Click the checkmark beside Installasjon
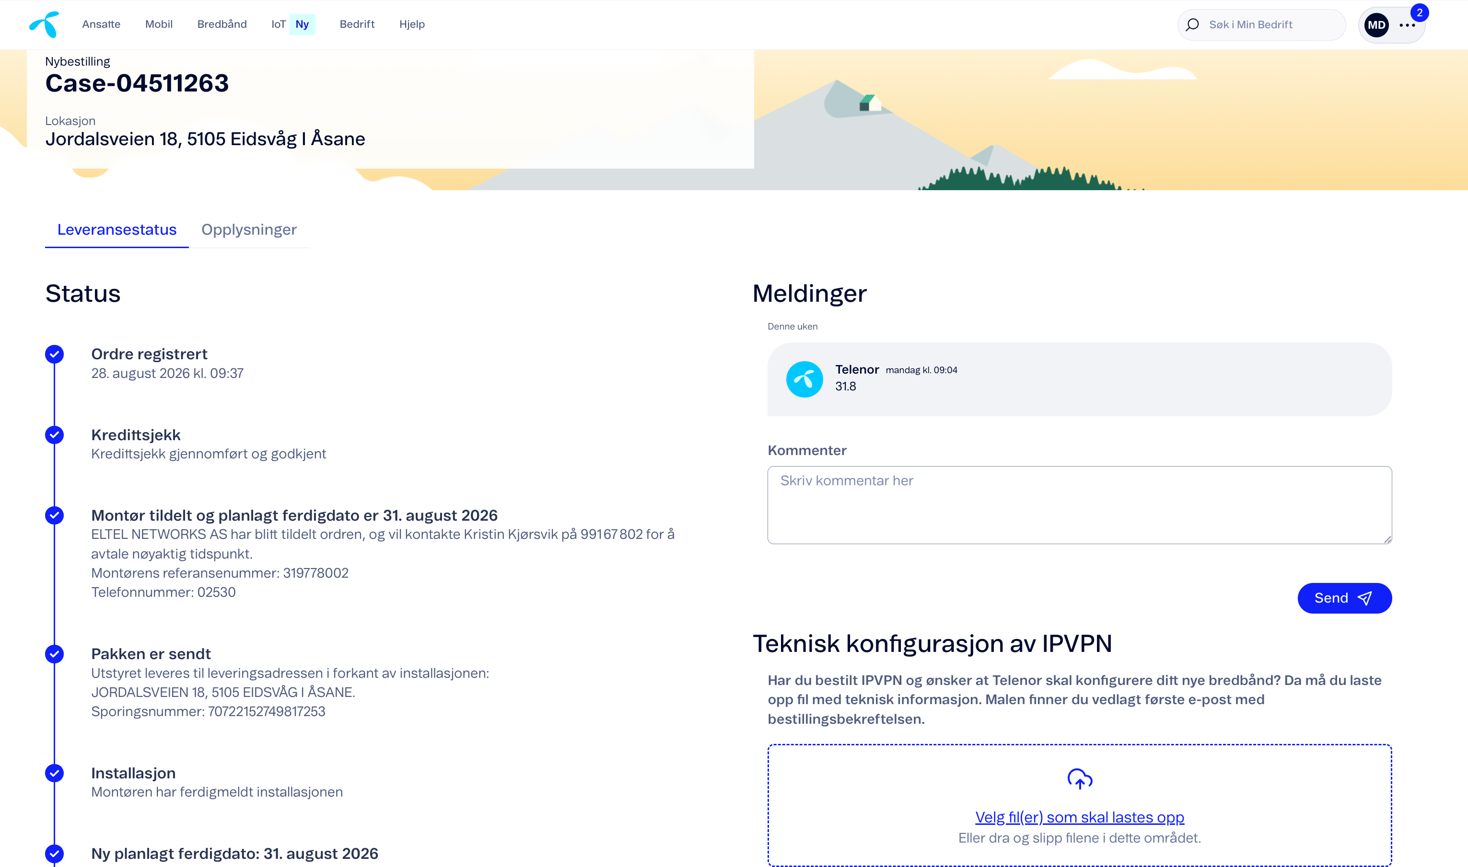The image size is (1468, 867). pyautogui.click(x=54, y=773)
